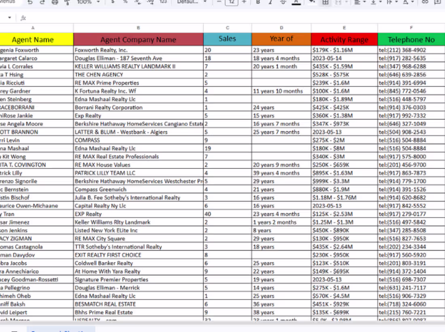
Task: Format cells as percent
Action: coord(125,2)
